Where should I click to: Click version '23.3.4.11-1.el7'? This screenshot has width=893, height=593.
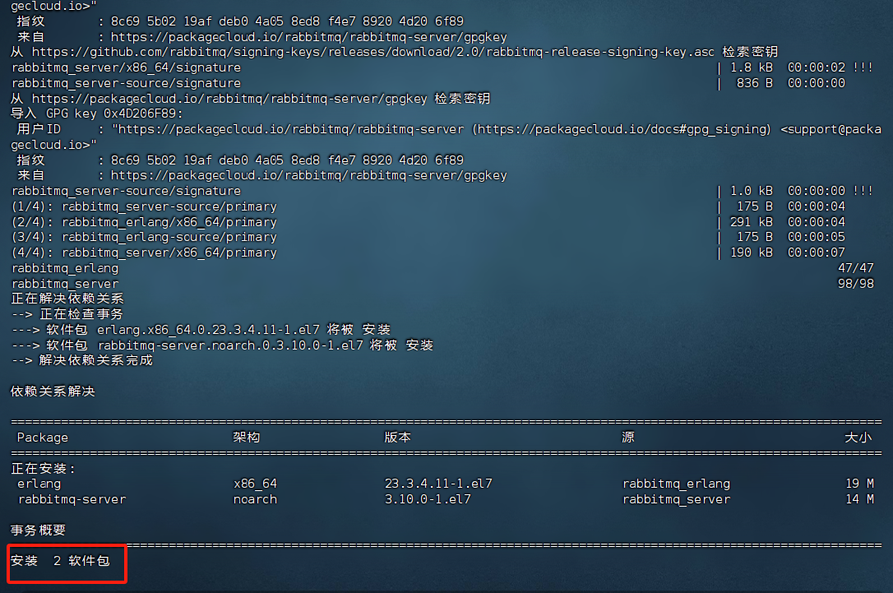point(438,484)
